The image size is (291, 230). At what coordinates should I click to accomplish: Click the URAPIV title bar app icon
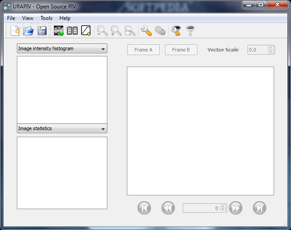tap(7, 7)
